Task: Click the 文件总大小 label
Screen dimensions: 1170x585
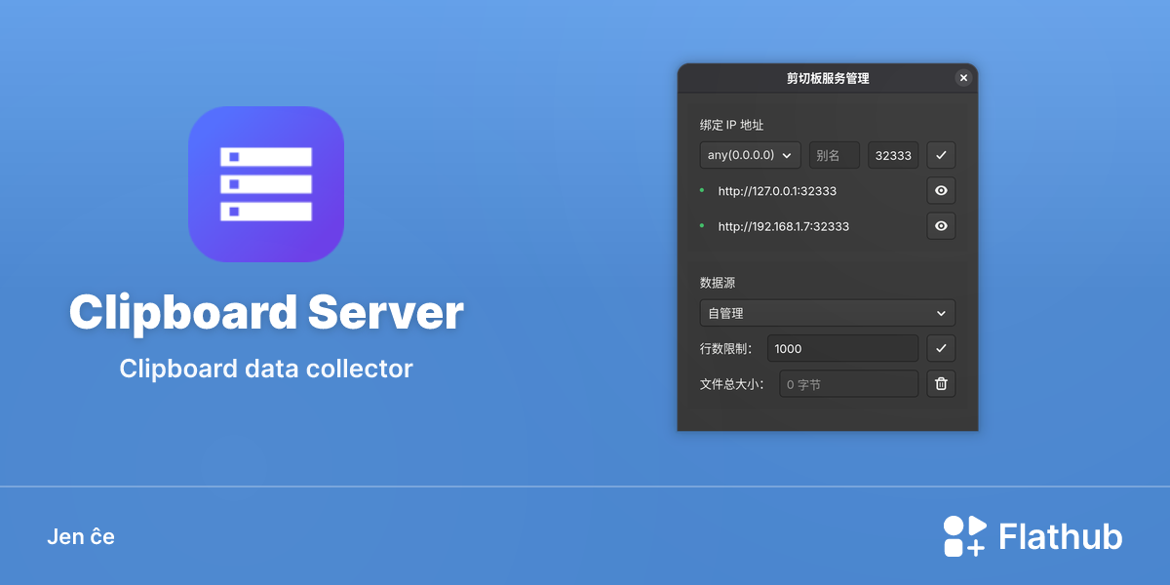Action: coord(731,384)
